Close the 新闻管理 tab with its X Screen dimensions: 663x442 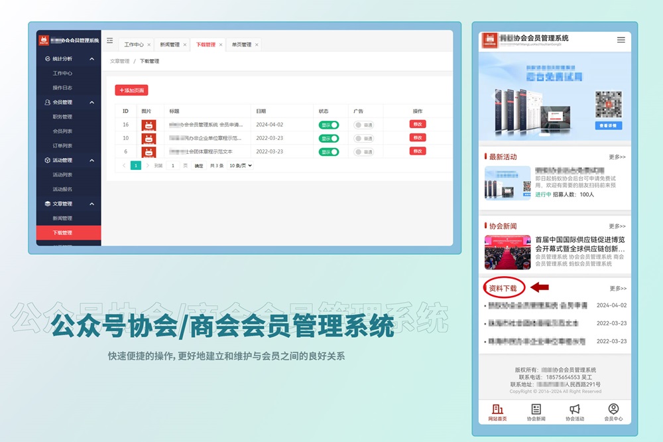185,45
